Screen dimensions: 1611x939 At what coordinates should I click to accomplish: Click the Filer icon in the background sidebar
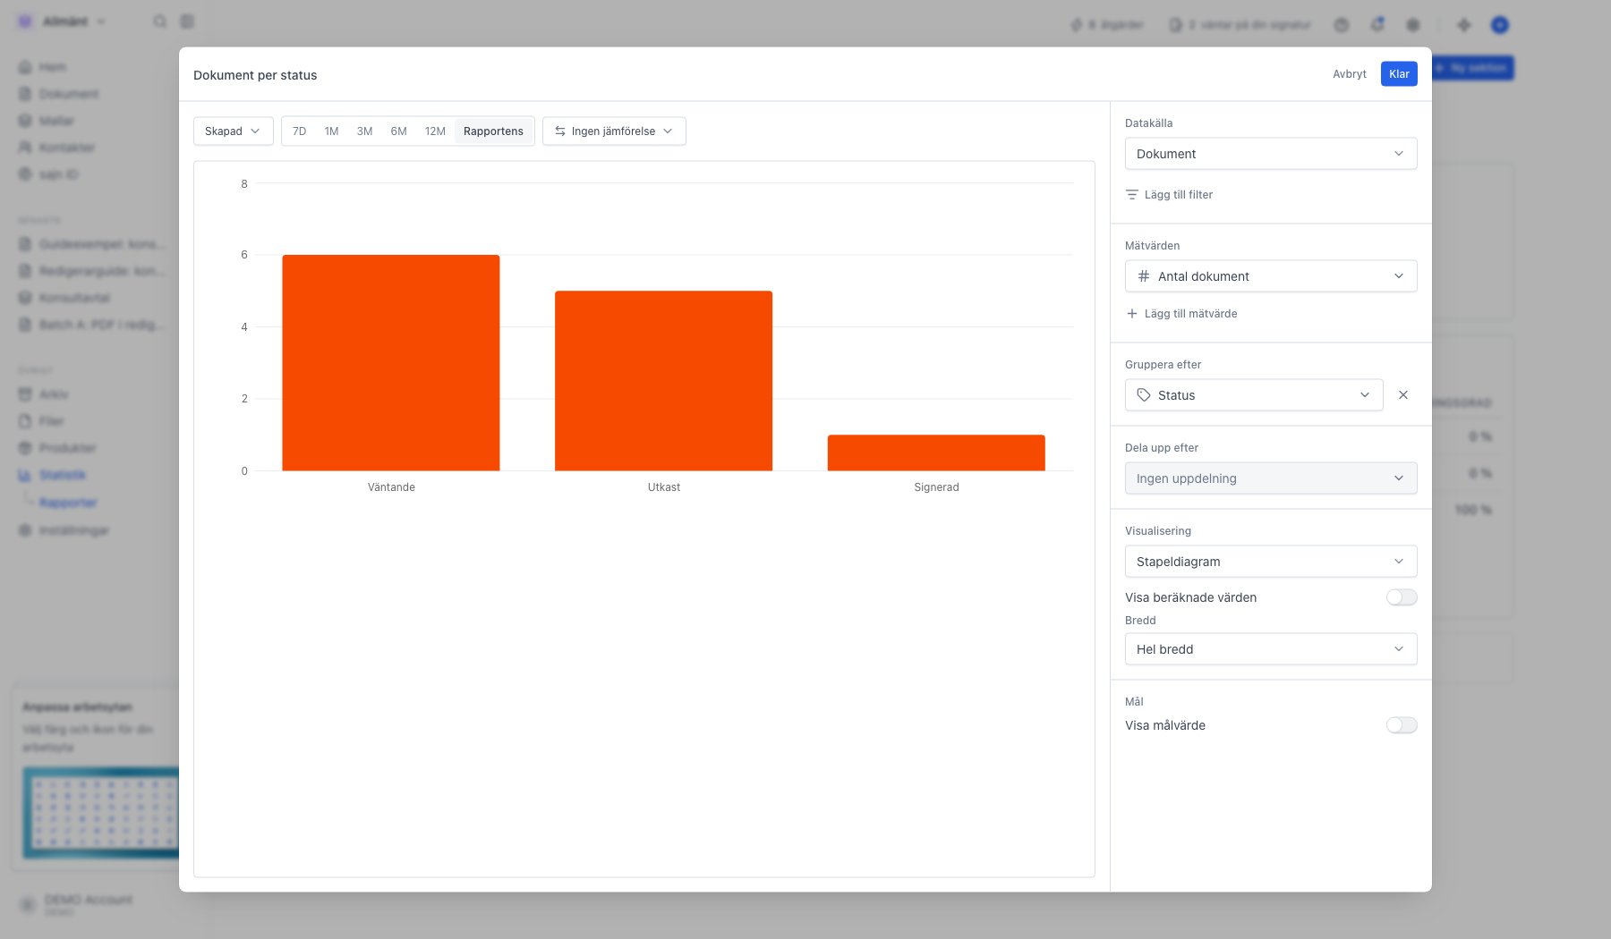(x=26, y=421)
